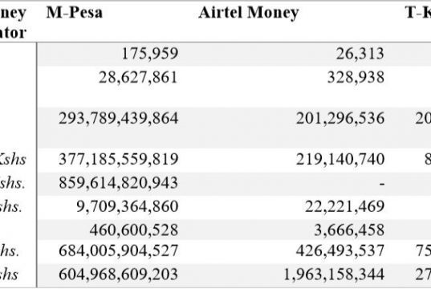Select the M-Pesa column header

pos(74,13)
